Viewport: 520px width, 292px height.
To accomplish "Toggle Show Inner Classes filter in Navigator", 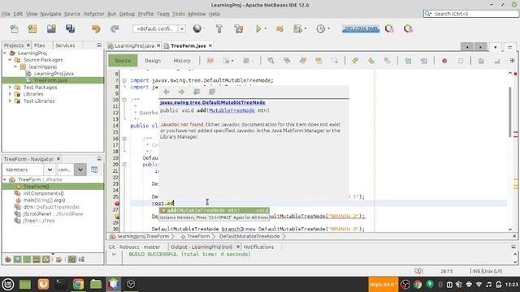I will pos(45,260).
